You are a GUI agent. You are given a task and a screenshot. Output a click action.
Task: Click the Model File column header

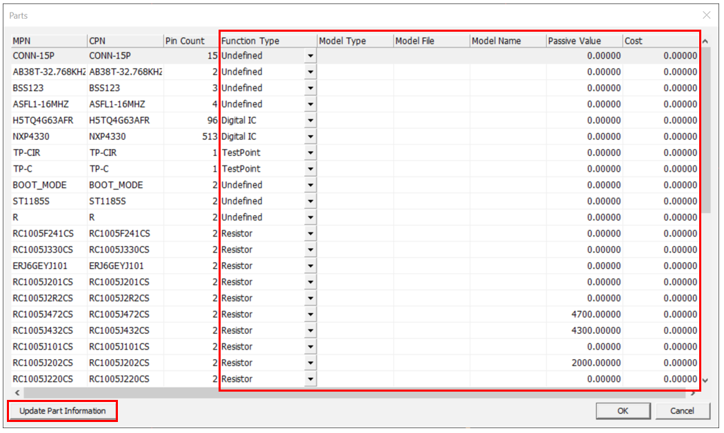coord(431,41)
